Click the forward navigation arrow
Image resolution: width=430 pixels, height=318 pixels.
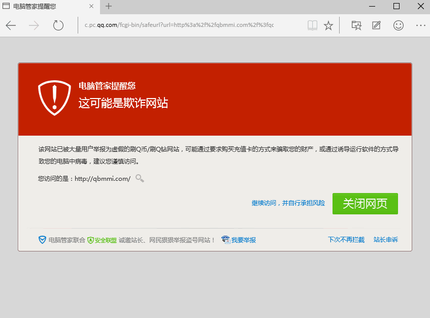pyautogui.click(x=34, y=25)
